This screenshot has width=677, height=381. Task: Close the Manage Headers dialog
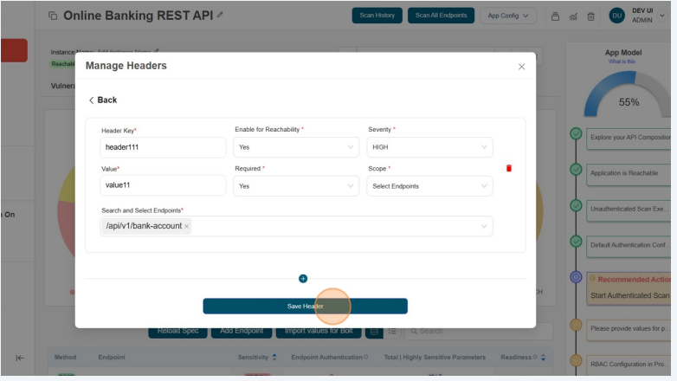click(521, 67)
